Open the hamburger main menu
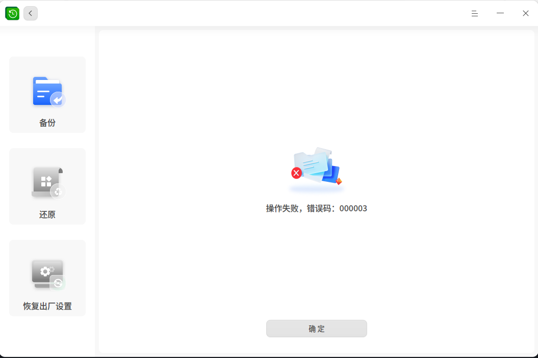 coord(475,13)
